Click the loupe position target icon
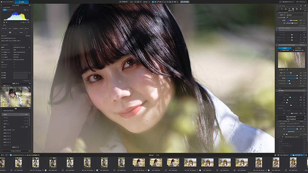Viewport: 308px width, 173px height. (x=287, y=70)
